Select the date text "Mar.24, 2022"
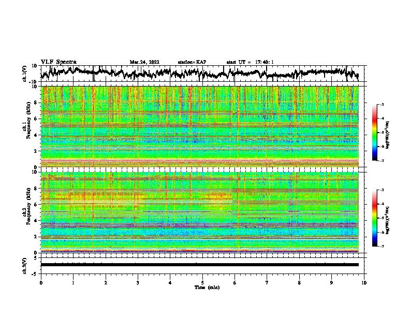The image size is (410, 317). pos(144,62)
